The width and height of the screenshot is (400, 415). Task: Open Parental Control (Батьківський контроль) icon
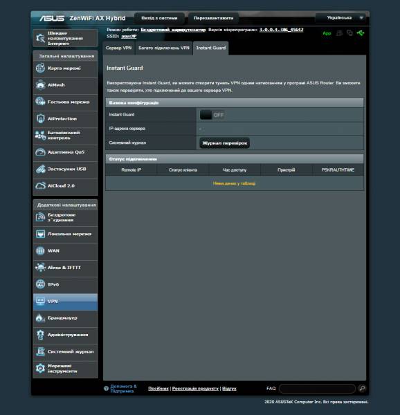(41, 136)
